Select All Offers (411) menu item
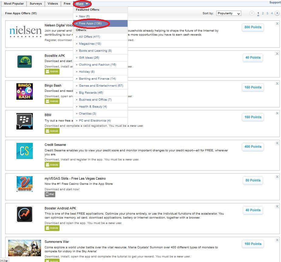 [x=100, y=37]
